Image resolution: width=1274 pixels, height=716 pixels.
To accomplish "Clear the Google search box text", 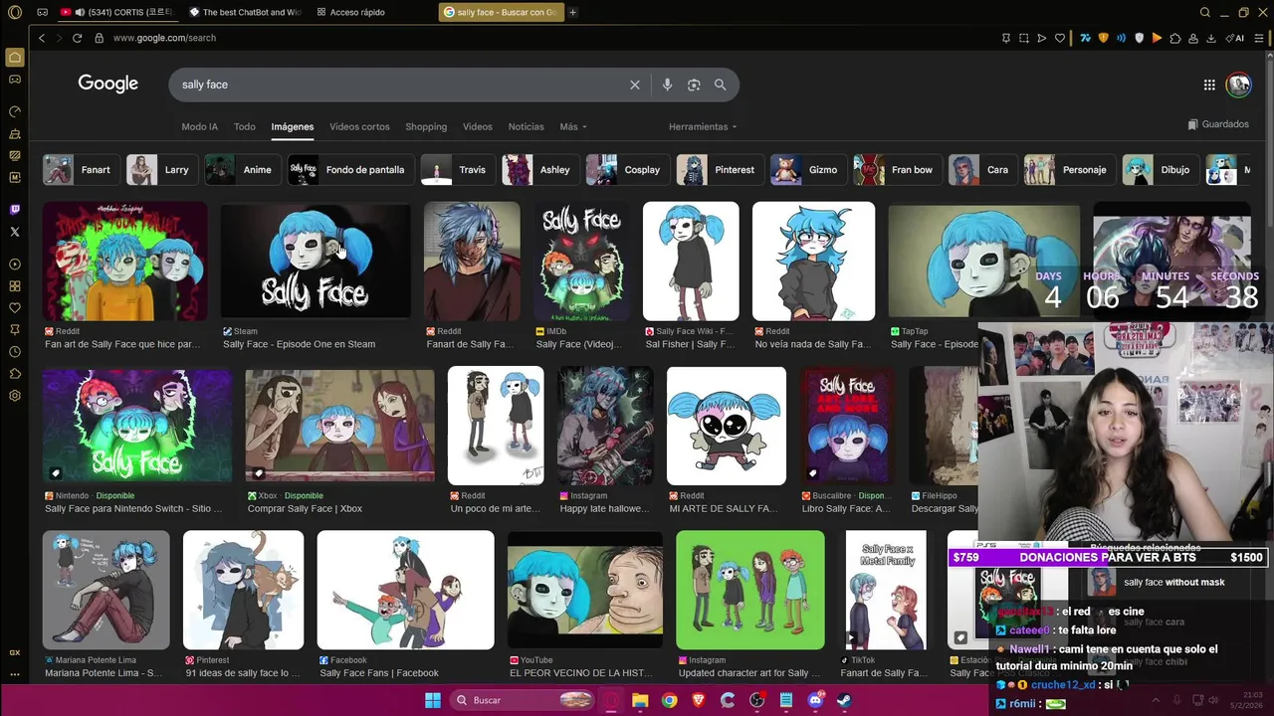I will (x=635, y=85).
